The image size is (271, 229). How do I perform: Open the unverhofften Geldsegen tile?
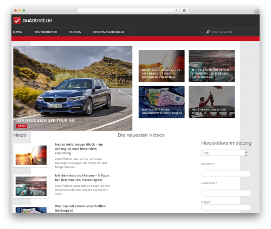pos(162,102)
